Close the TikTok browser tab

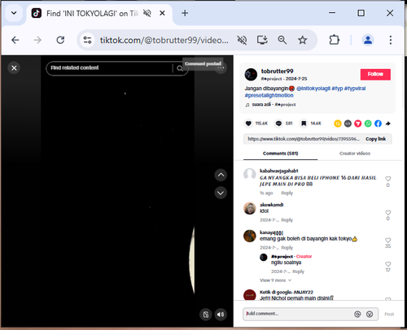(162, 13)
